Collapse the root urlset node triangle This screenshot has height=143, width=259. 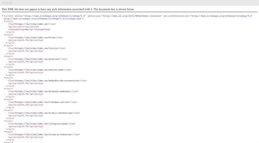(3, 16)
